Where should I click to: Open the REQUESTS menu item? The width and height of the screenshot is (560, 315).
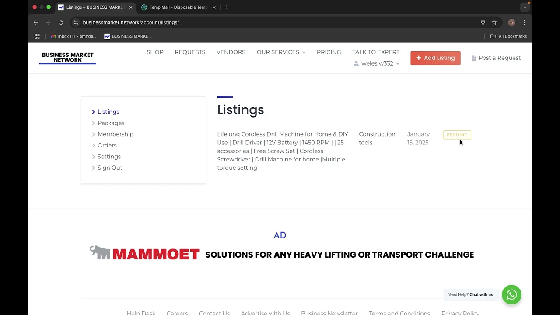pyautogui.click(x=190, y=52)
